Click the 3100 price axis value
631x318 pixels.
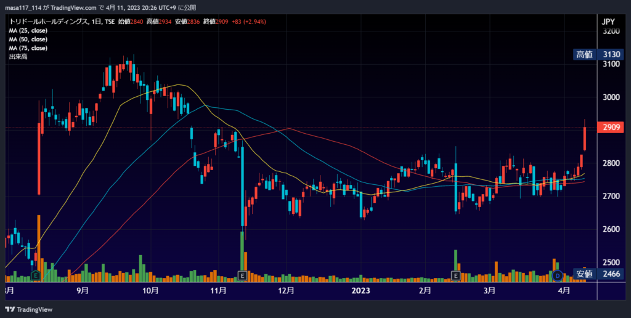(611, 65)
